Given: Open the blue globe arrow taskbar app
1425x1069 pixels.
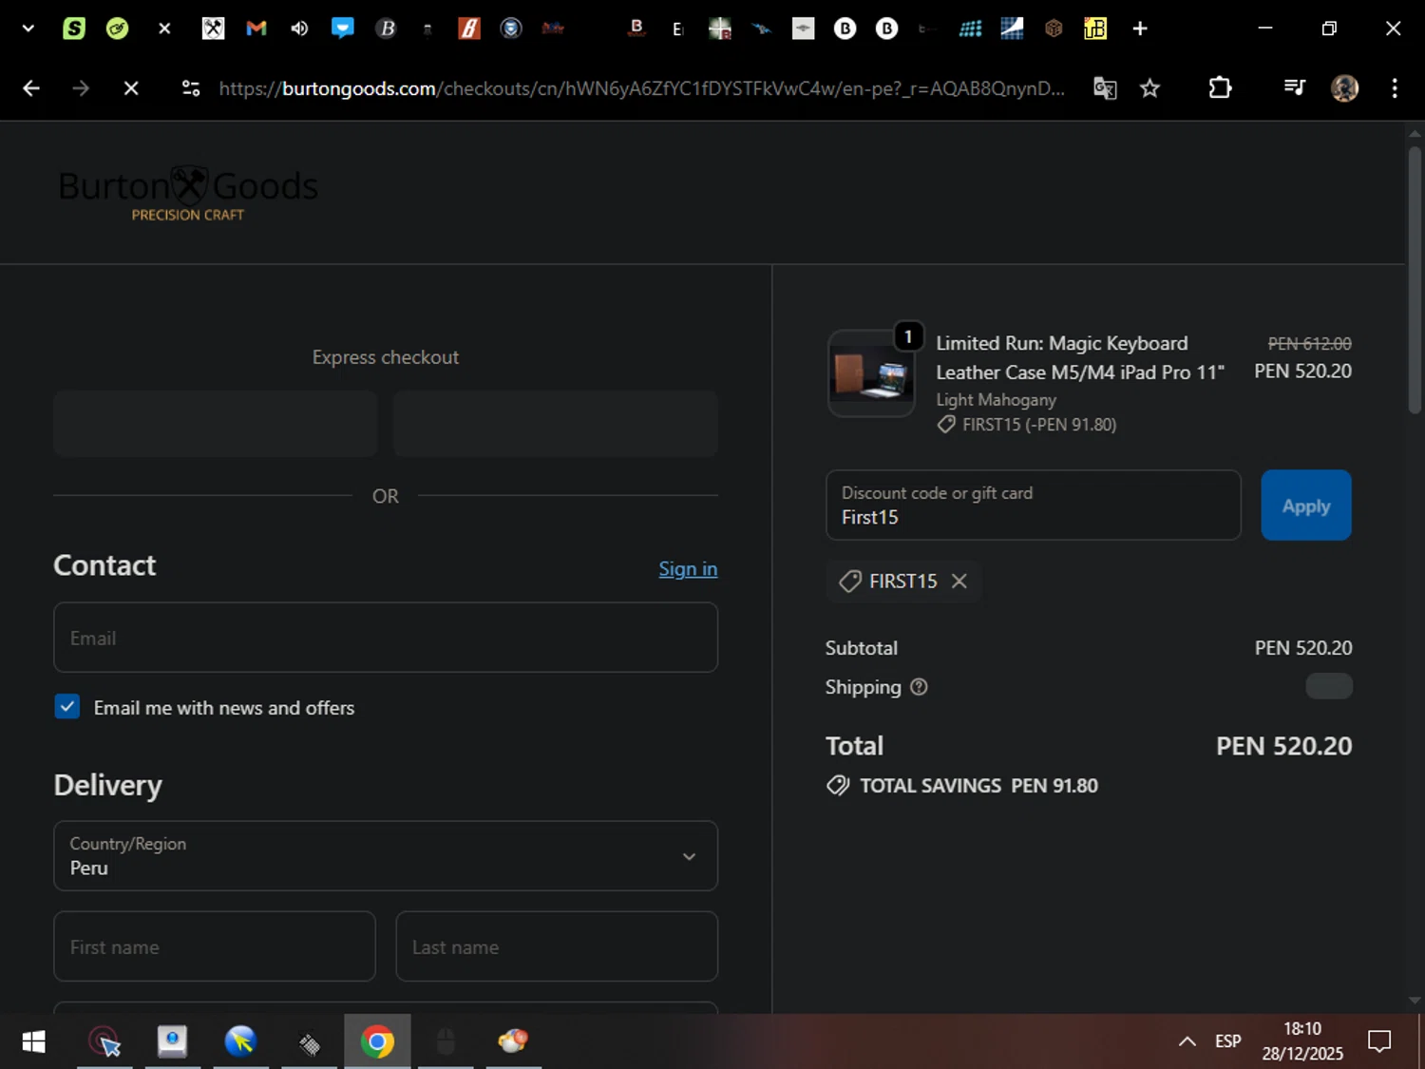Looking at the screenshot, I should point(240,1042).
